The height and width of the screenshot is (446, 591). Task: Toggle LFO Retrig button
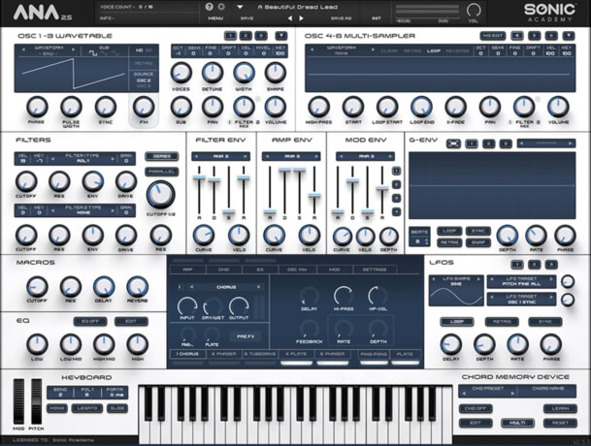point(502,322)
